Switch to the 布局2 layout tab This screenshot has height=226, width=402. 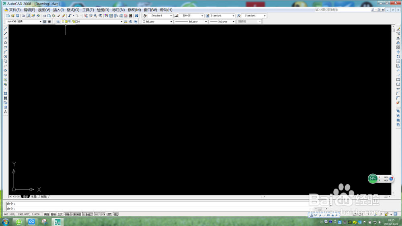pyautogui.click(x=44, y=197)
